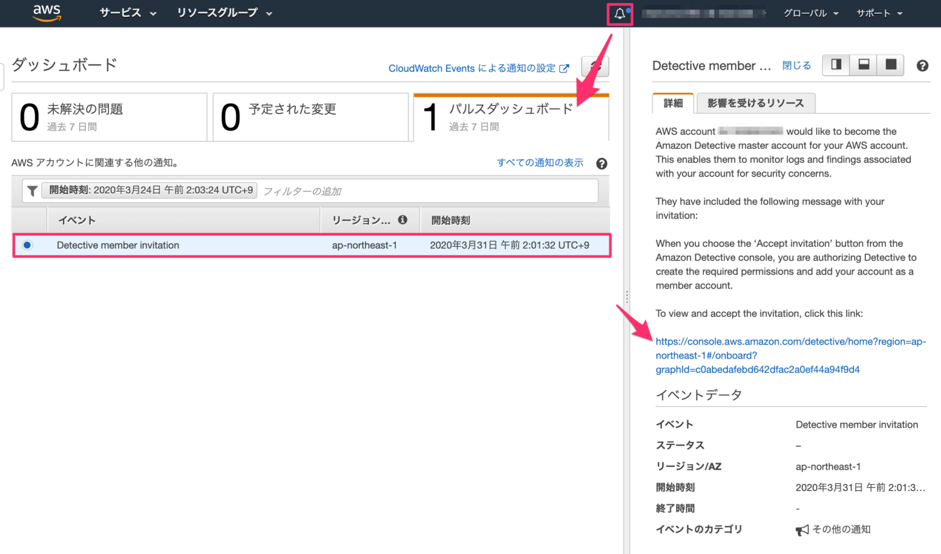The height and width of the screenshot is (554, 941).
Task: Switch to the 影響を受けるリソース tab
Action: pos(755,103)
